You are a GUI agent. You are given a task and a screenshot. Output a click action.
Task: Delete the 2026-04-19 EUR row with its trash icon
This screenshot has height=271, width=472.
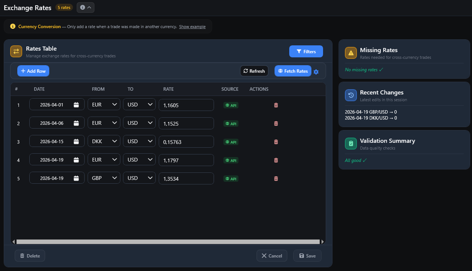click(x=276, y=160)
